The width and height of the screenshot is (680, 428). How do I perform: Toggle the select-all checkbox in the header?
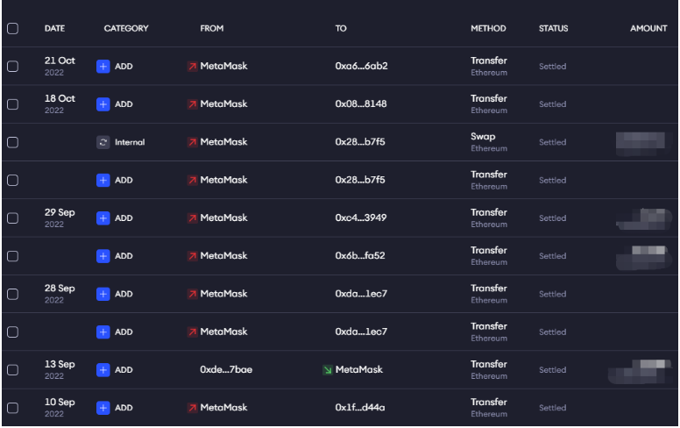coord(12,29)
